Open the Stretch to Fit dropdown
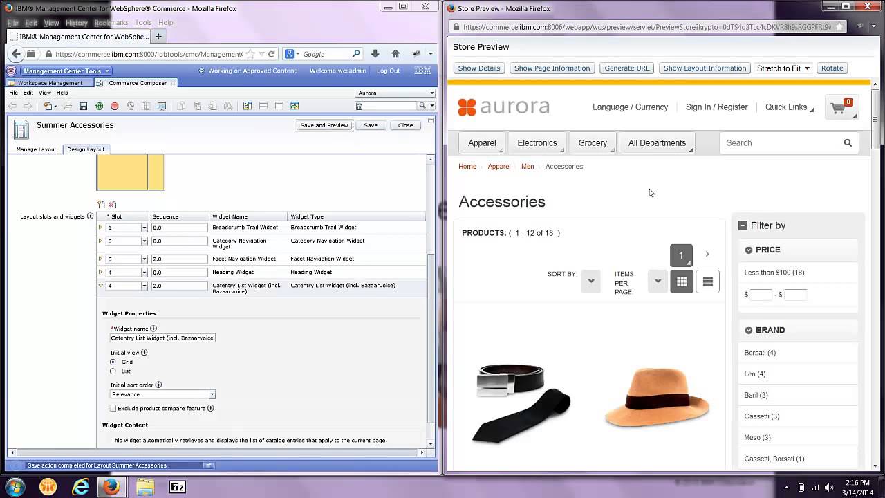This screenshot has width=885, height=498. [783, 68]
